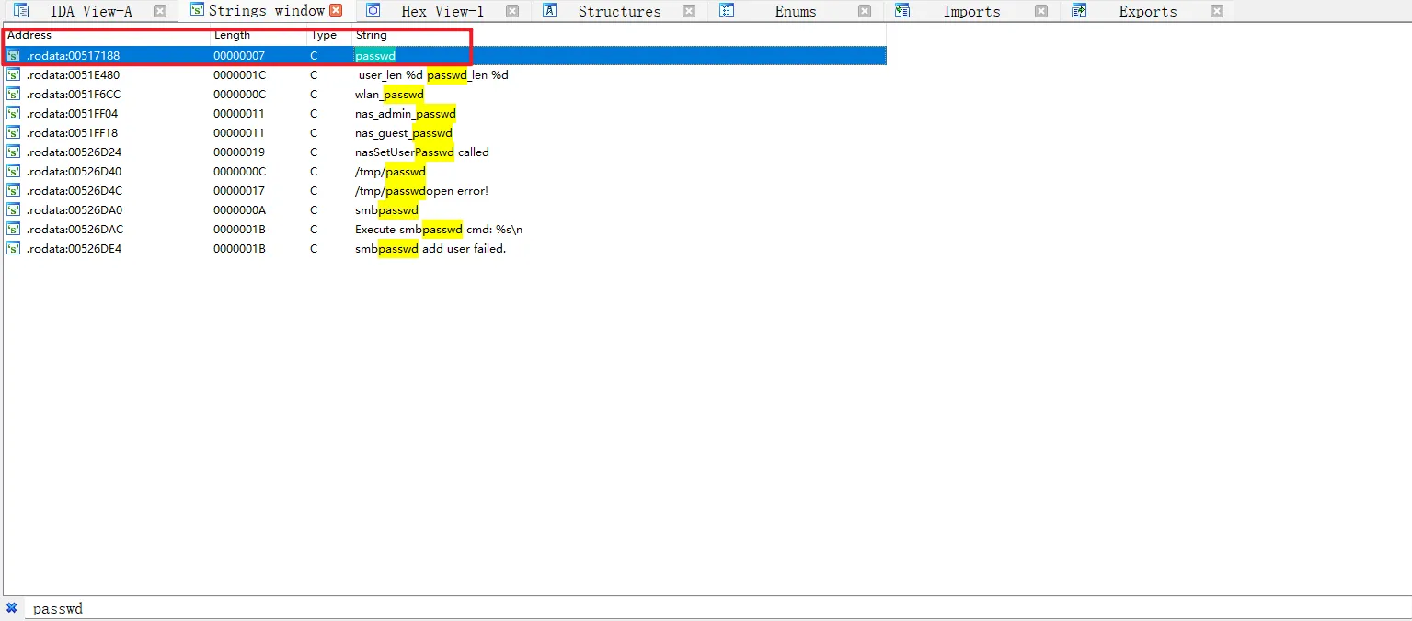Click the string icon for .rodata:00517188

pyautogui.click(x=14, y=56)
